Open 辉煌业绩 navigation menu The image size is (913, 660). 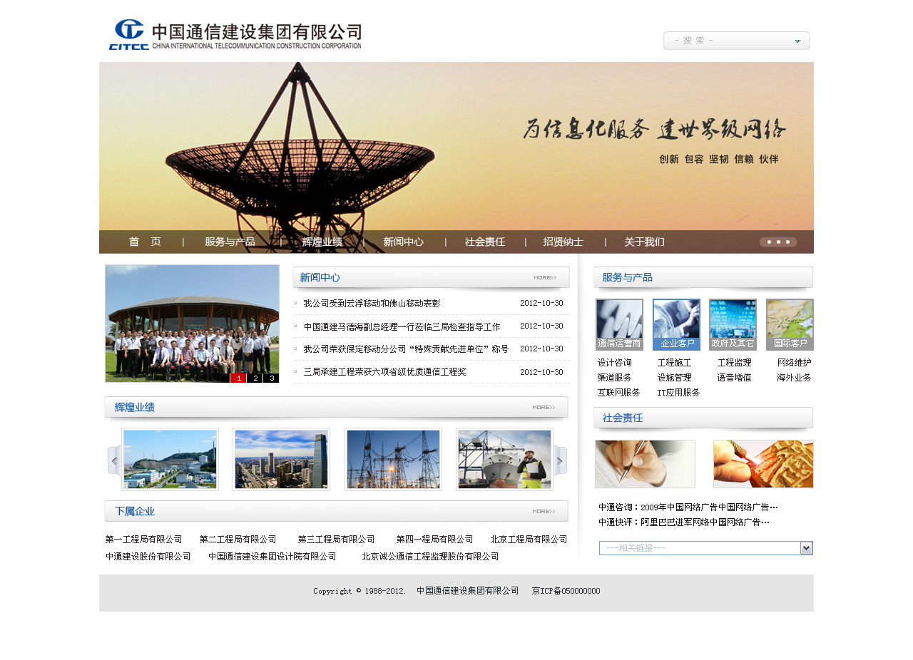(x=322, y=242)
